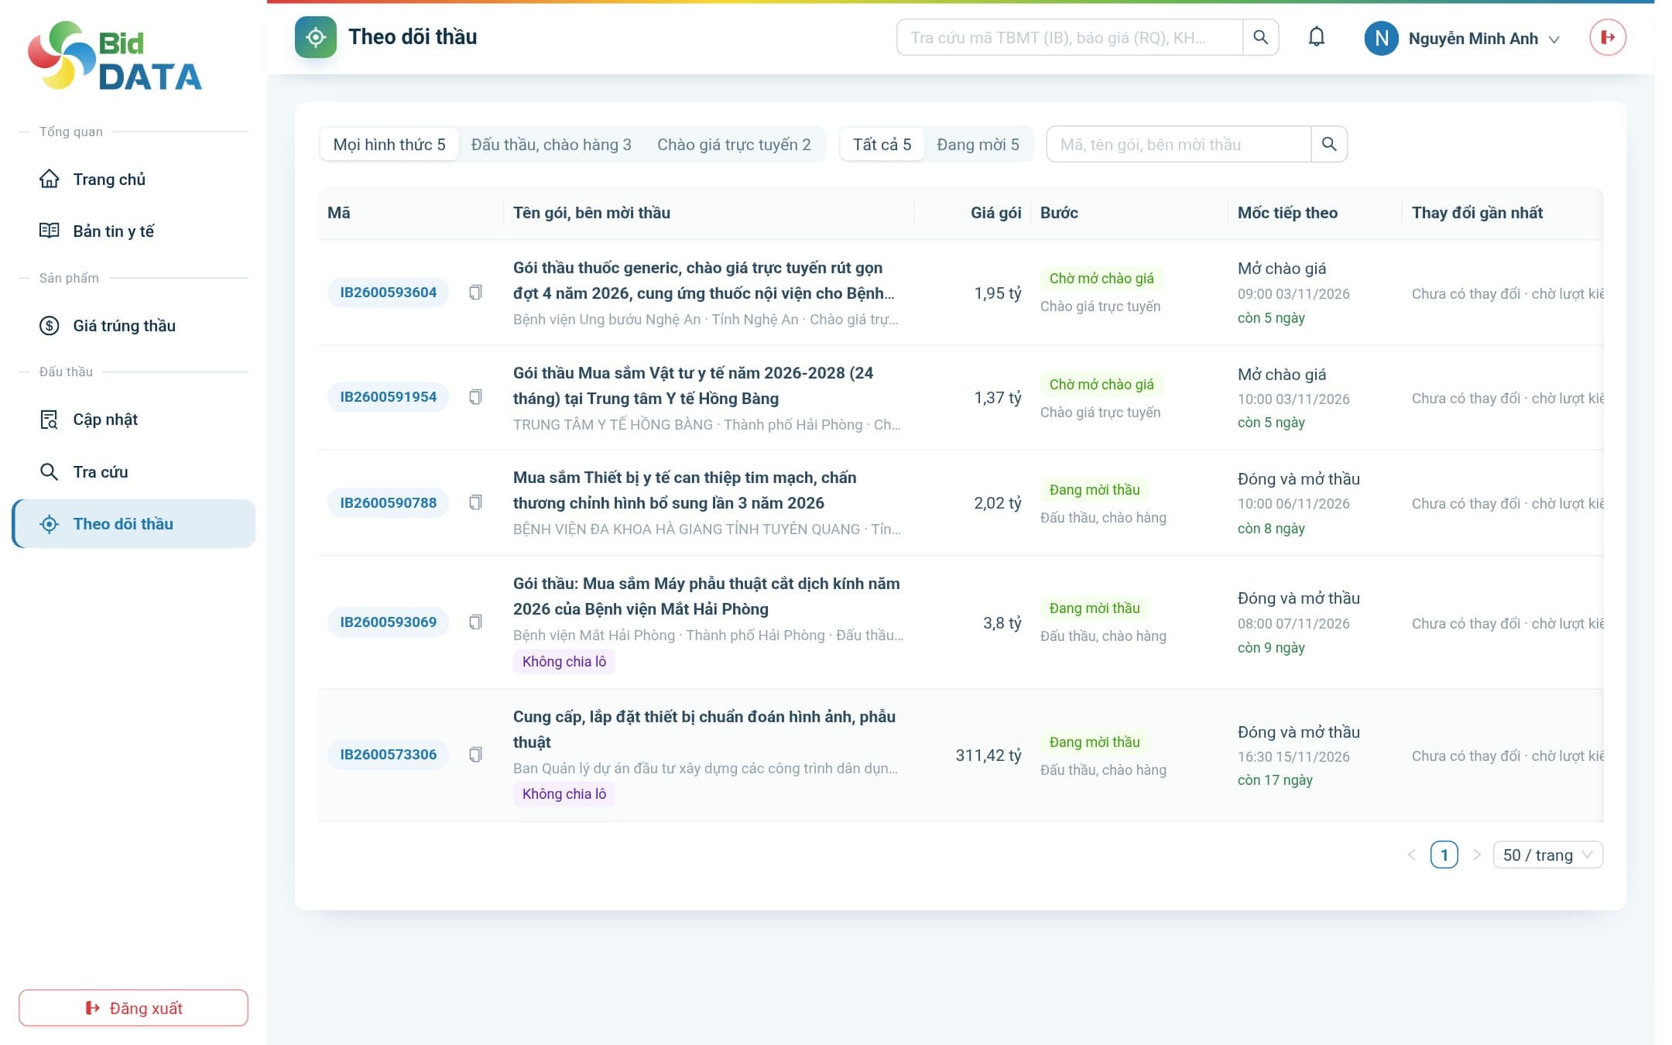Go to next page arrow

pyautogui.click(x=1476, y=855)
